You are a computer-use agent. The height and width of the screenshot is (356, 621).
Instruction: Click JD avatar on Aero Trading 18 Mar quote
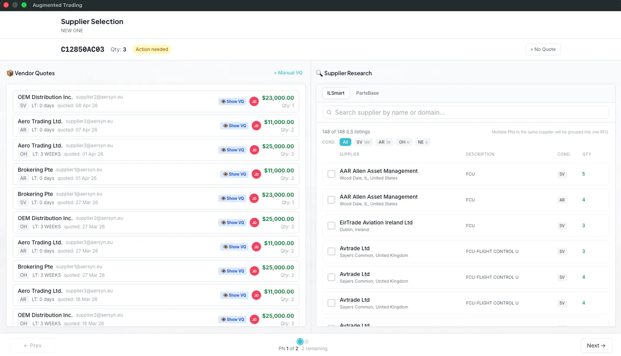[x=256, y=295]
